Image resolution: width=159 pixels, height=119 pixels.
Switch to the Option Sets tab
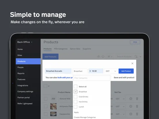(75, 49)
